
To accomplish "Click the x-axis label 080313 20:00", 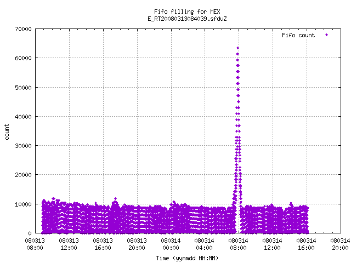I will tap(137, 244).
